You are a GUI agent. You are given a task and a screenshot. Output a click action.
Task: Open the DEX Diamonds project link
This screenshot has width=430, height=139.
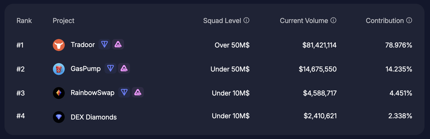click(x=94, y=117)
